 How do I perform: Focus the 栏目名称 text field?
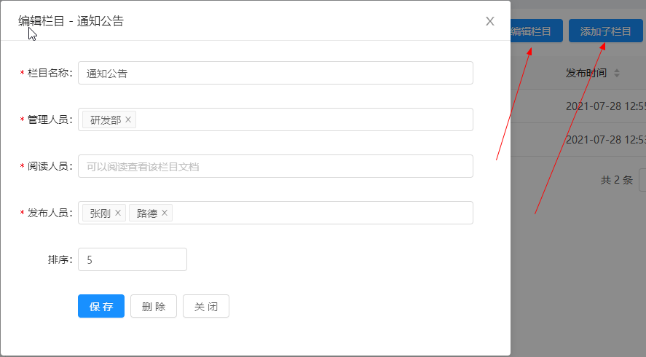(275, 73)
